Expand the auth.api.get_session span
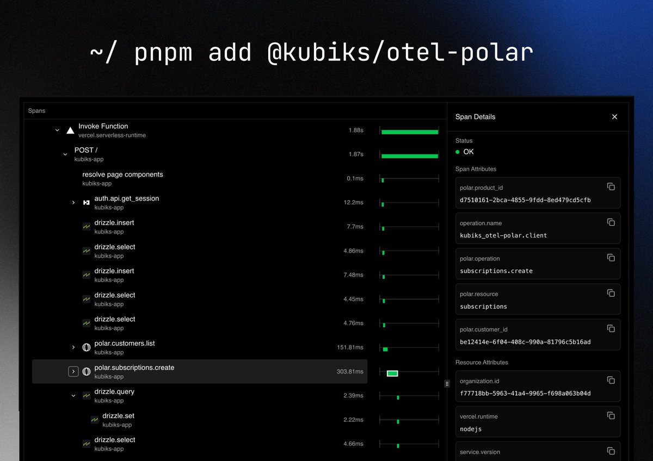653x461 pixels. tap(73, 203)
